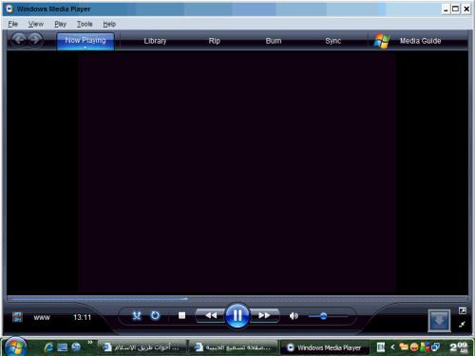Mute the speaker volume
Screen dimensions: 475x356
(x=294, y=315)
